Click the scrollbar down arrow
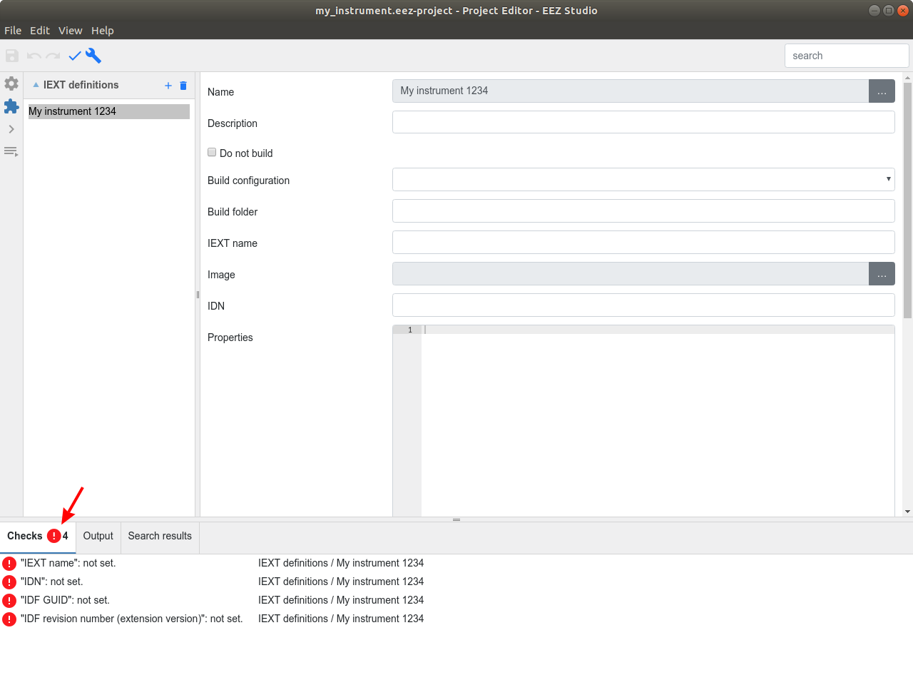The height and width of the screenshot is (685, 913). [x=907, y=512]
